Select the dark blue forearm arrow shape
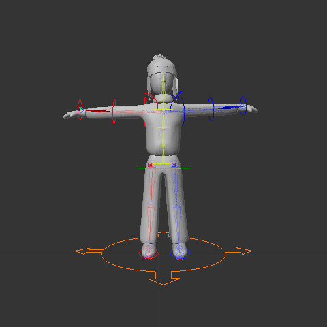The width and height of the screenshot is (327, 327). click(230, 108)
